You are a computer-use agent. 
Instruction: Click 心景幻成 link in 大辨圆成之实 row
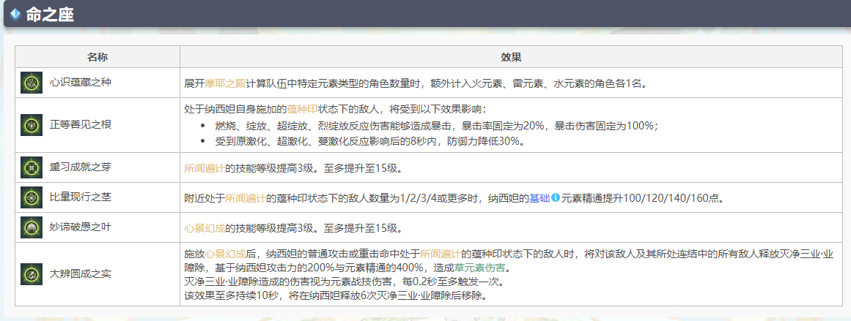[x=224, y=254]
